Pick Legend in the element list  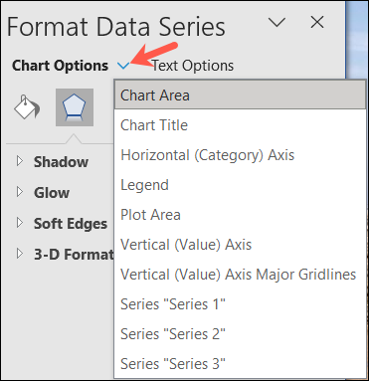pos(240,185)
